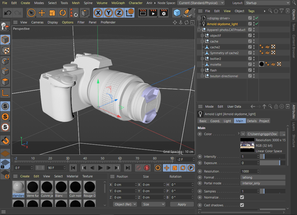
Task: Switch to the Light tab in Attributes
Action: click(x=227, y=121)
